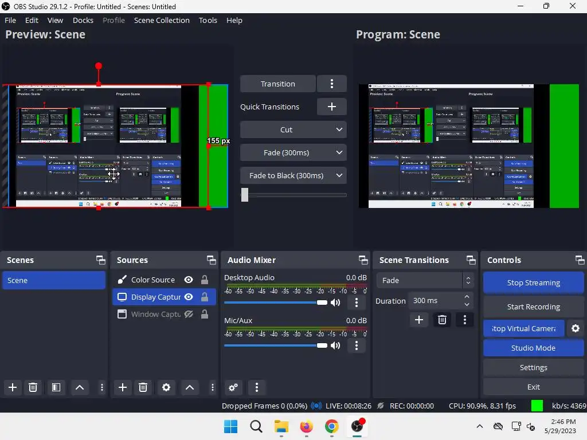The image size is (587, 440).
Task: Open the Help menu
Action: [234, 20]
